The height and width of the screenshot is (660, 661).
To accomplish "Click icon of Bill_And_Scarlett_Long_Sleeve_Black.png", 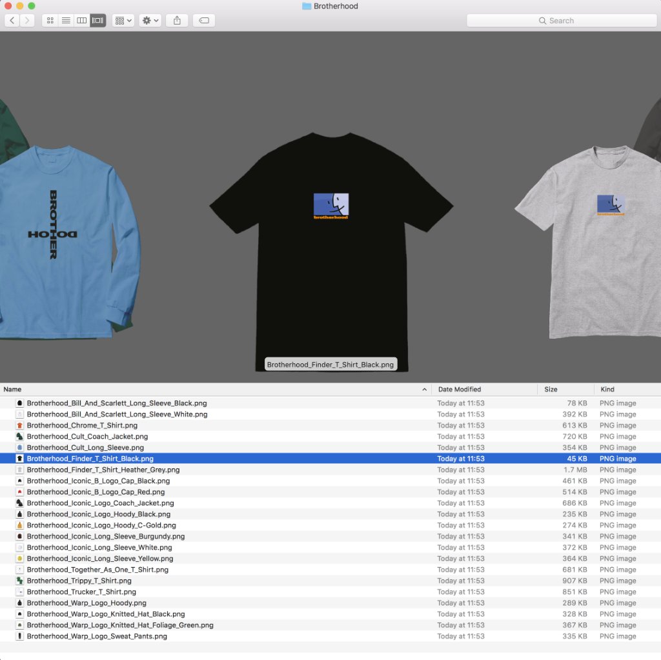I will pos(19,403).
